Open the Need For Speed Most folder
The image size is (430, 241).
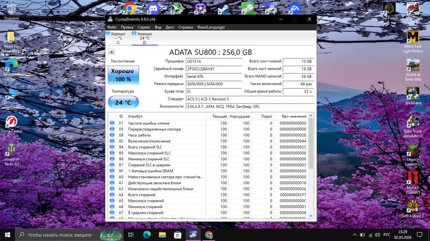(11, 42)
